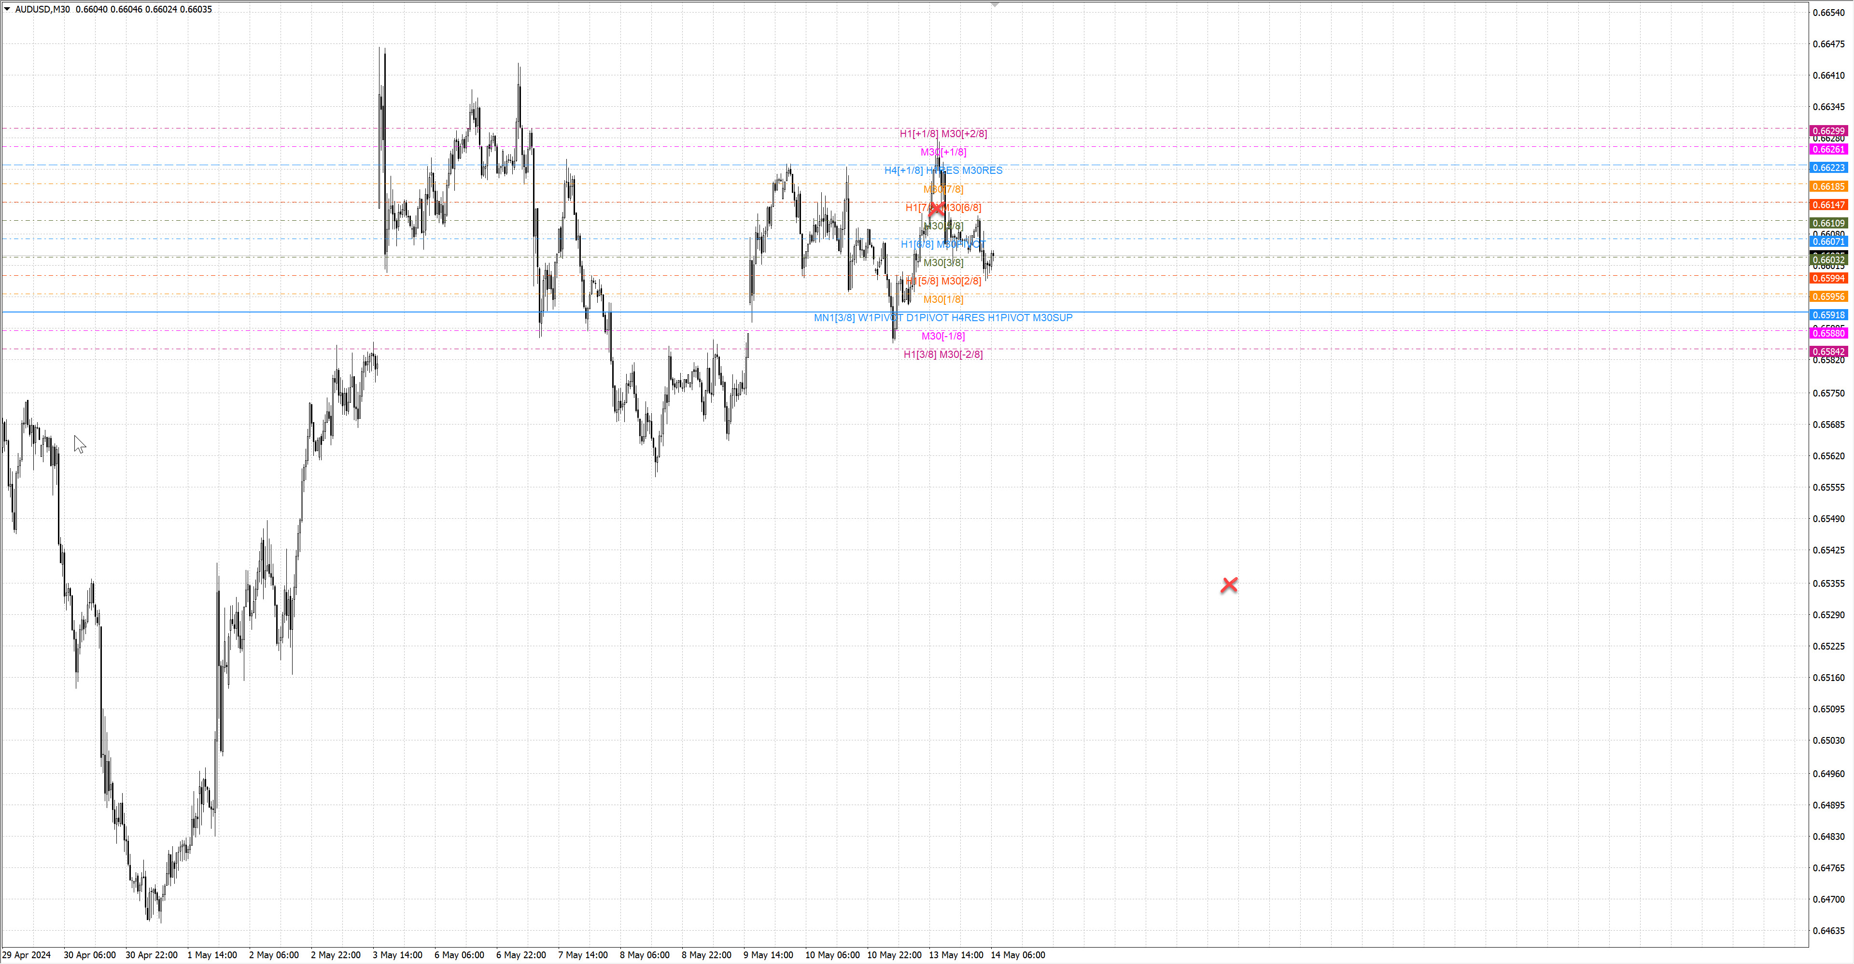Click the M30[+1/8] level label
The width and height of the screenshot is (1854, 964).
[x=943, y=152]
